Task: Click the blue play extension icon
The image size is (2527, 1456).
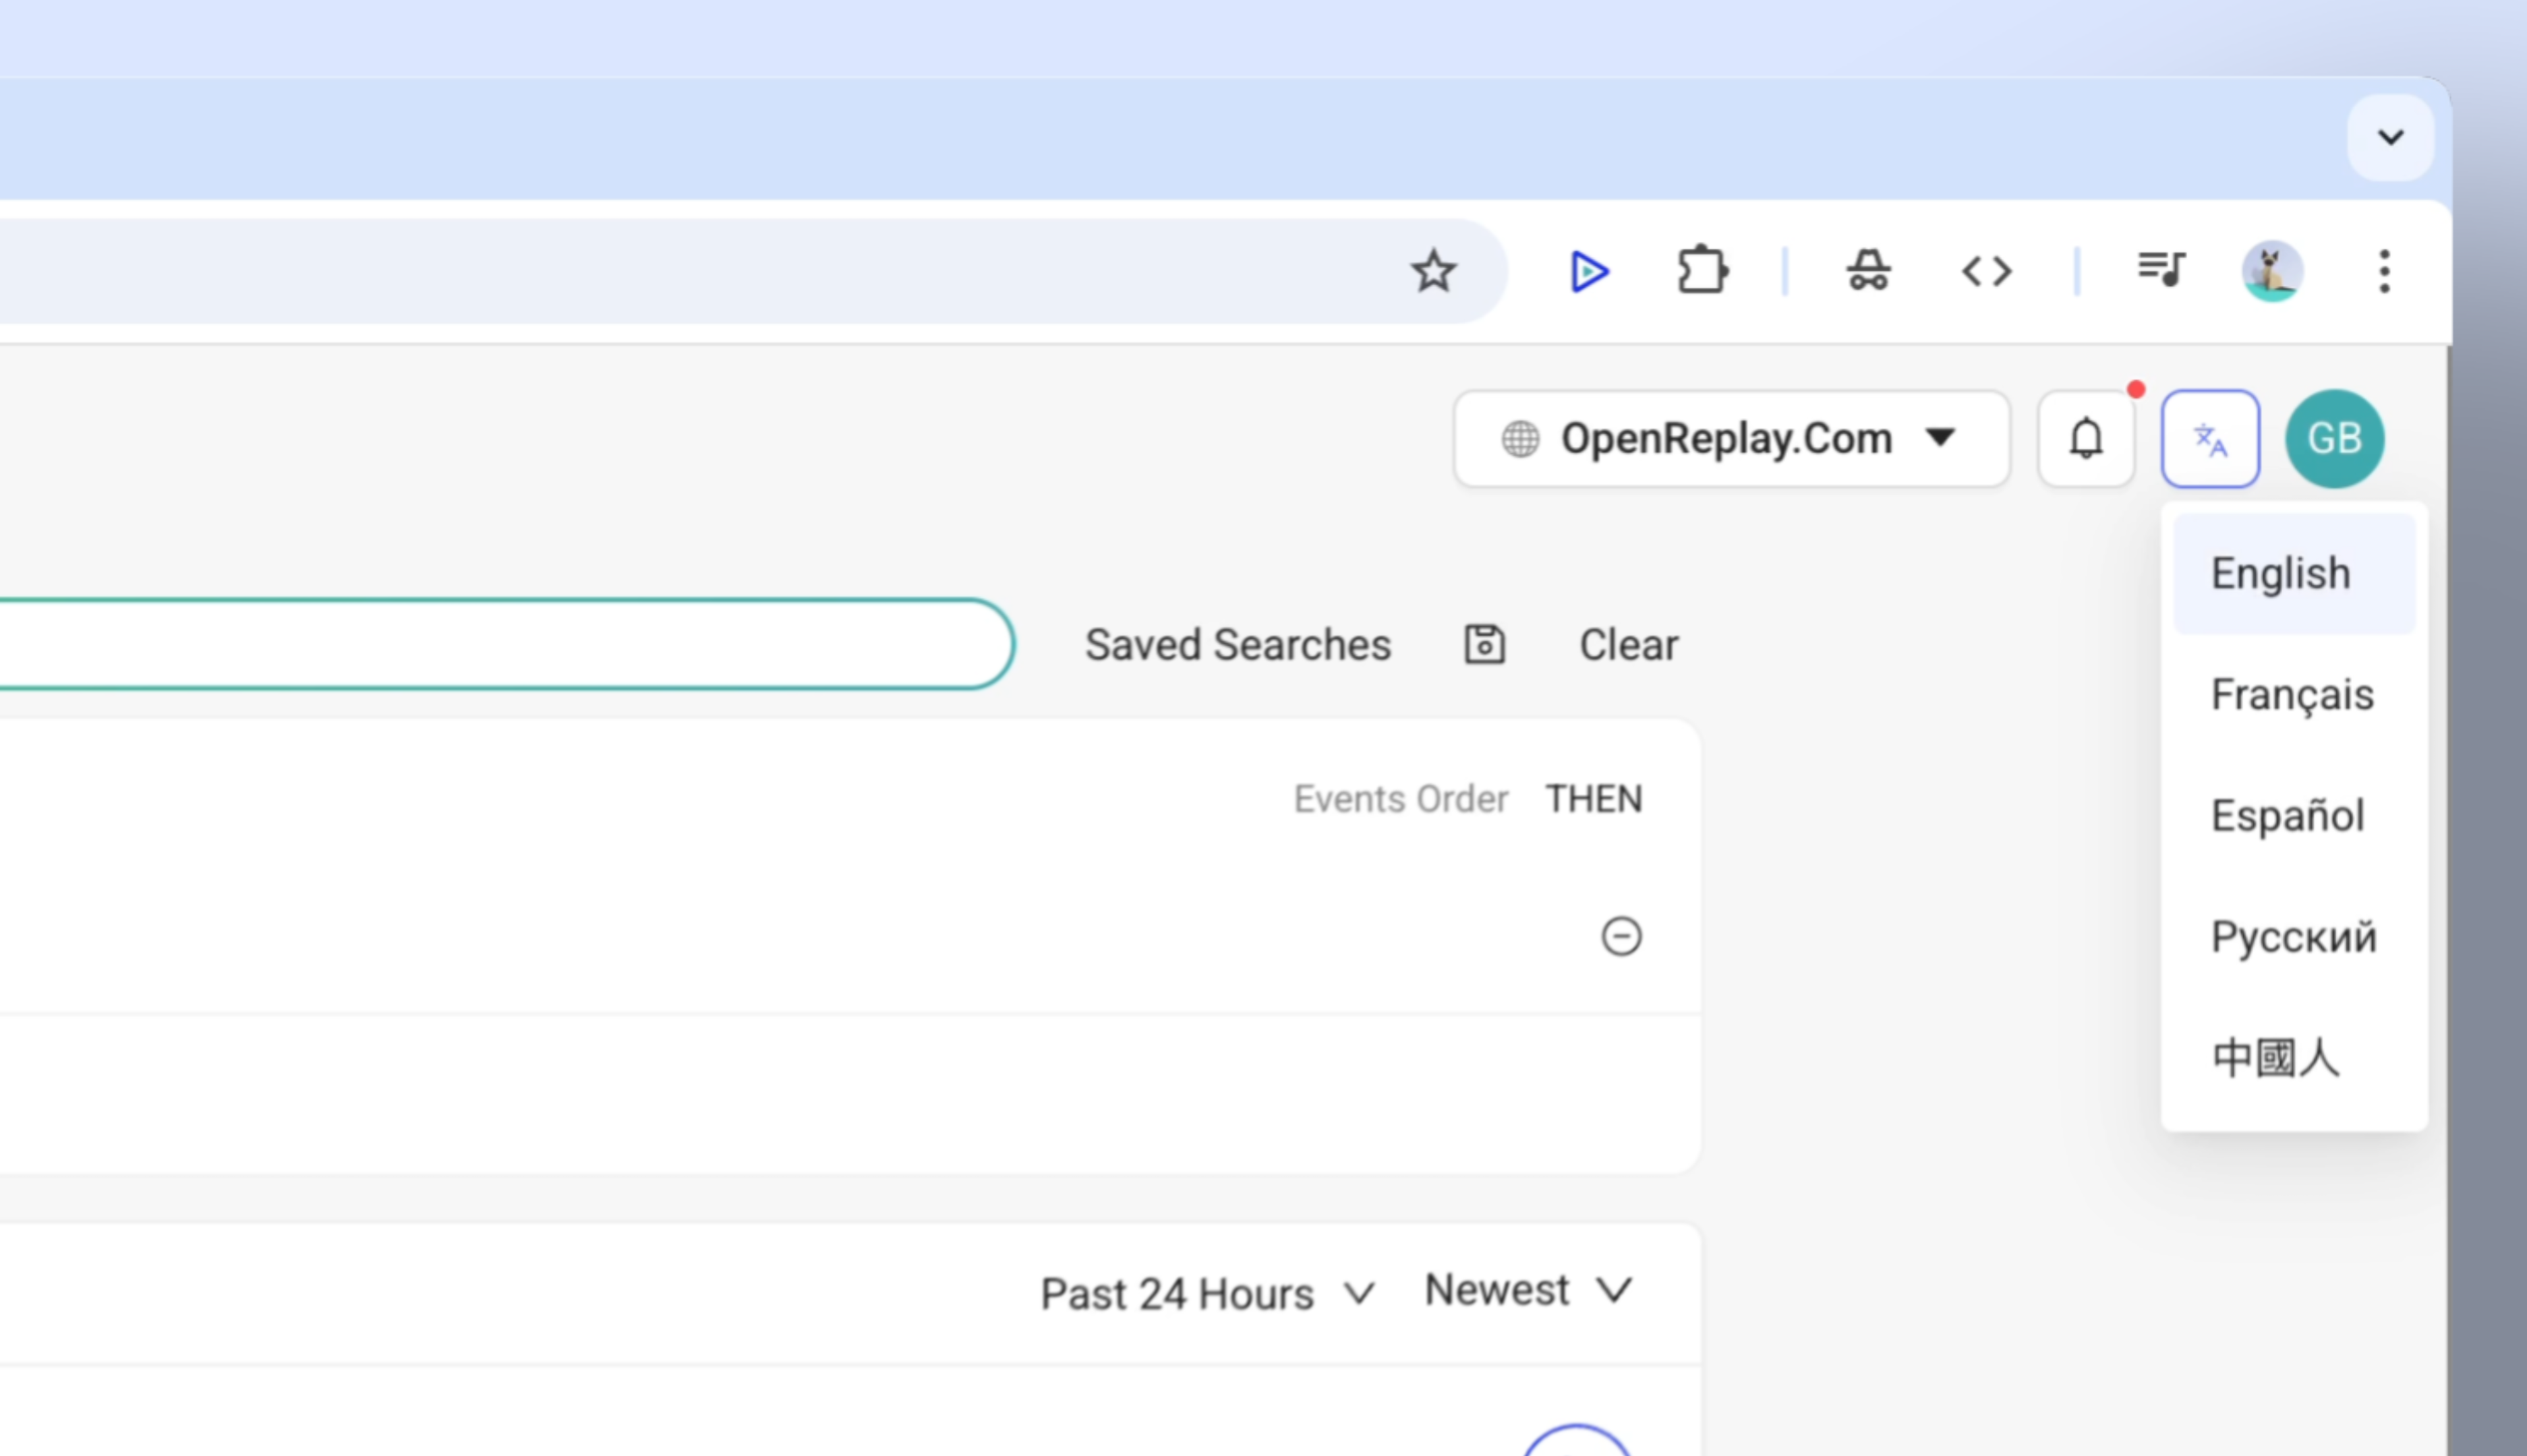Action: pos(1589,271)
